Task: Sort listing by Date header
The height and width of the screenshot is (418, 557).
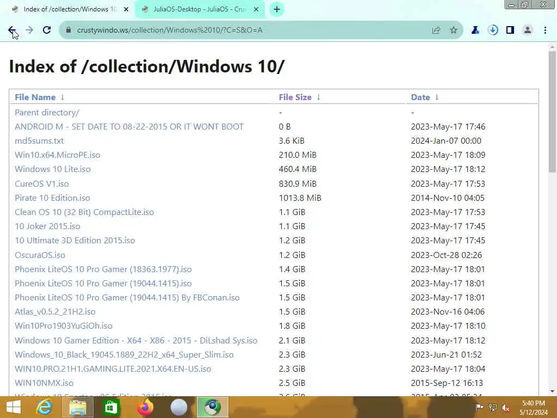Action: pos(420,97)
